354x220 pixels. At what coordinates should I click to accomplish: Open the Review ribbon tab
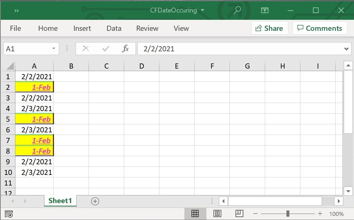pos(147,28)
